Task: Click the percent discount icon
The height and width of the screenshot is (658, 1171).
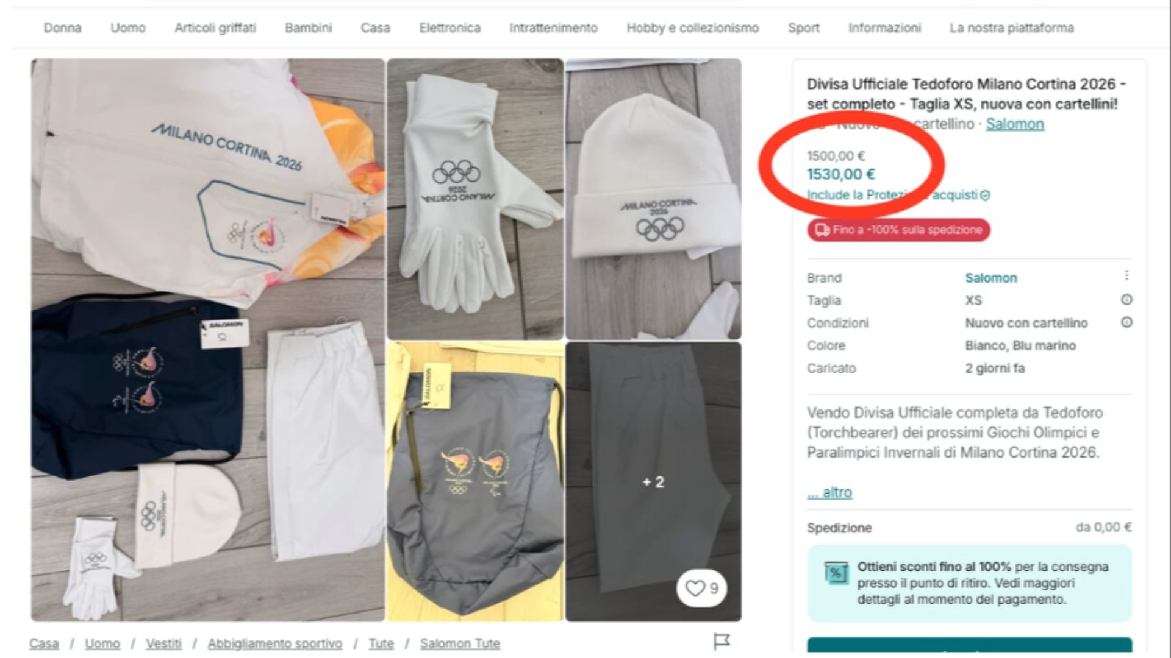Action: pos(836,573)
